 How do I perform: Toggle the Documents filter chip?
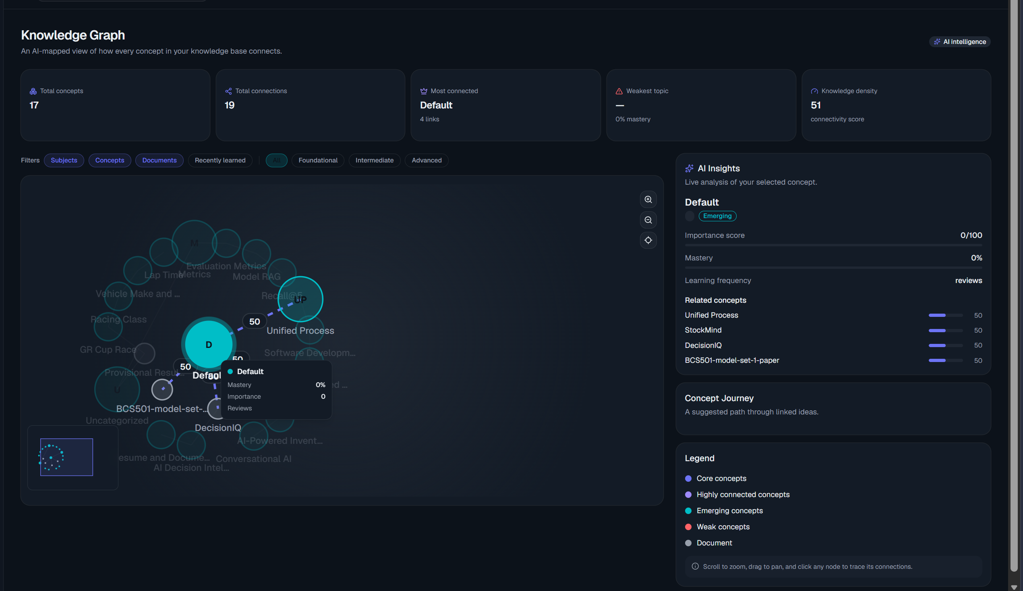(x=159, y=160)
